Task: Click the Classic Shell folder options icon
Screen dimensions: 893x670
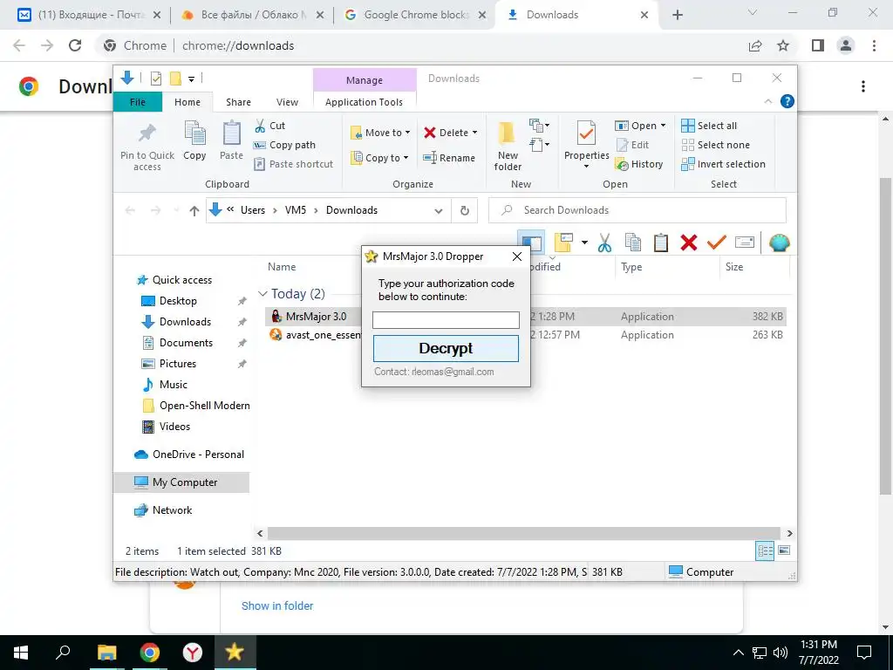Action: 563,243
